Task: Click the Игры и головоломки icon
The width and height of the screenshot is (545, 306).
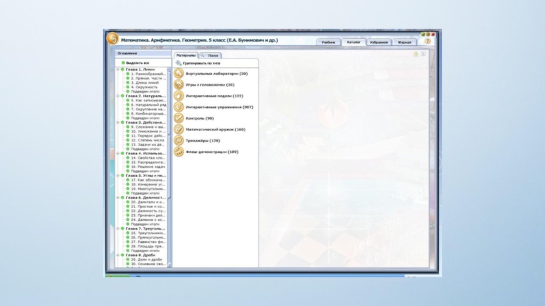Action: pos(178,84)
